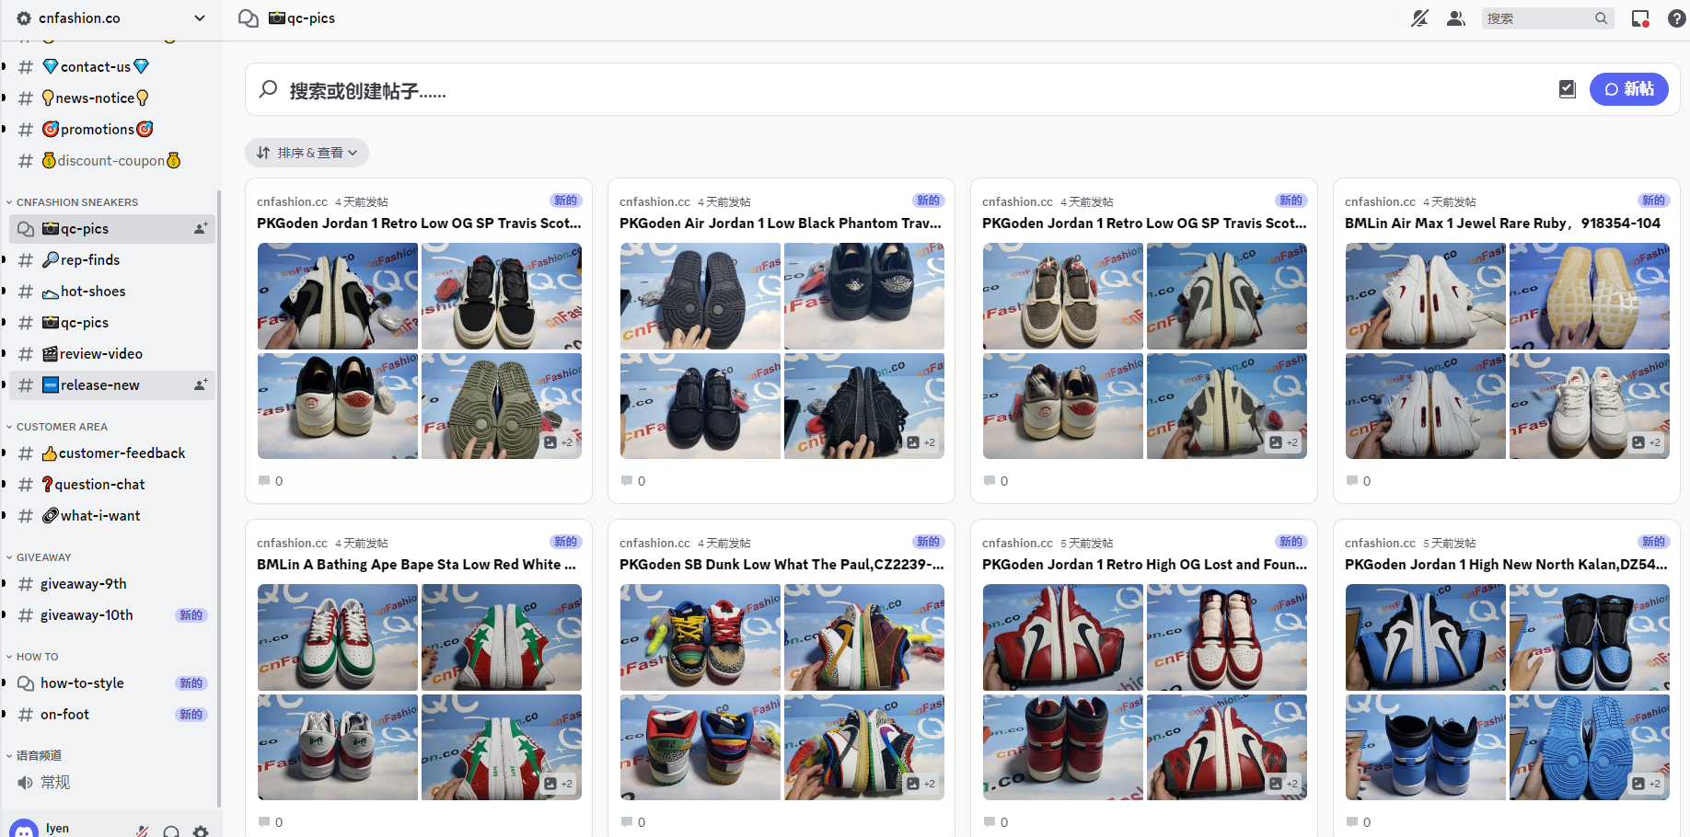Click the top search field
1690x837 pixels.
pos(1547,18)
